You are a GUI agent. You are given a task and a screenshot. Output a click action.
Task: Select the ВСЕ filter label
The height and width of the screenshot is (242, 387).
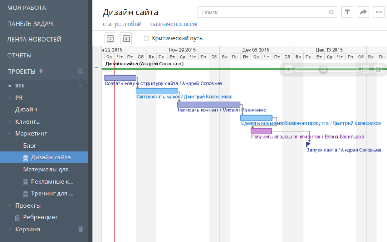(20, 86)
